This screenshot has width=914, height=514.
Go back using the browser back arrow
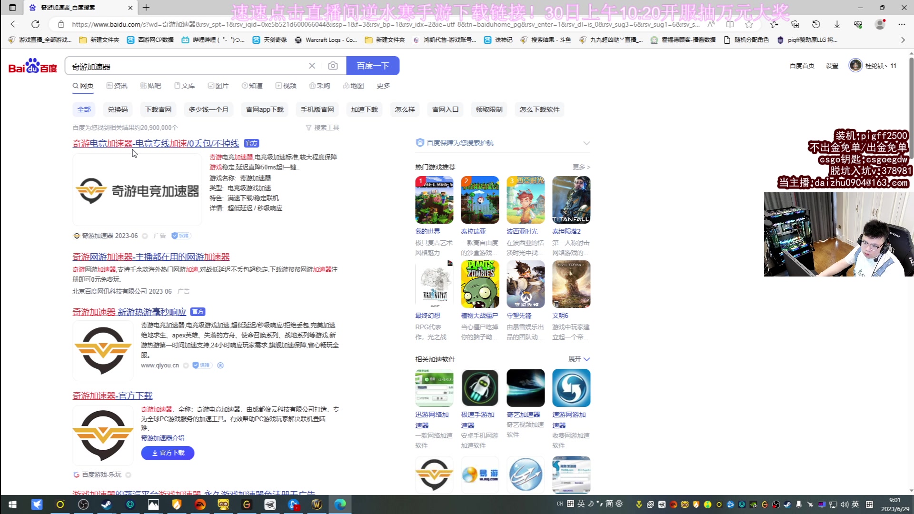coord(14,24)
